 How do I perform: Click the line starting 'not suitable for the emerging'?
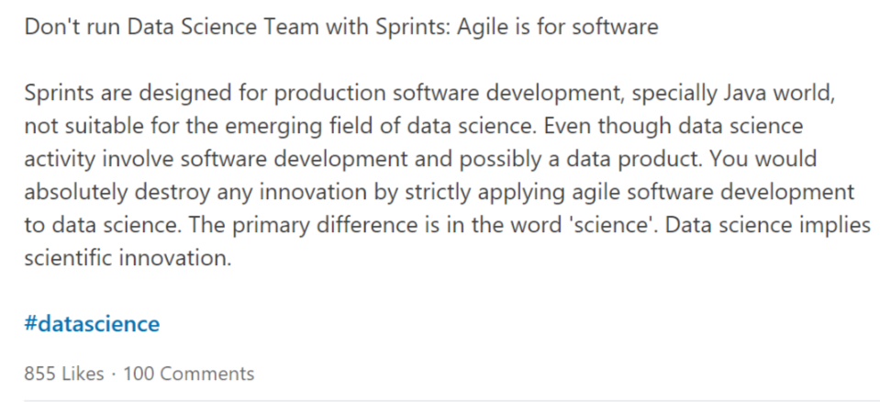click(x=414, y=127)
